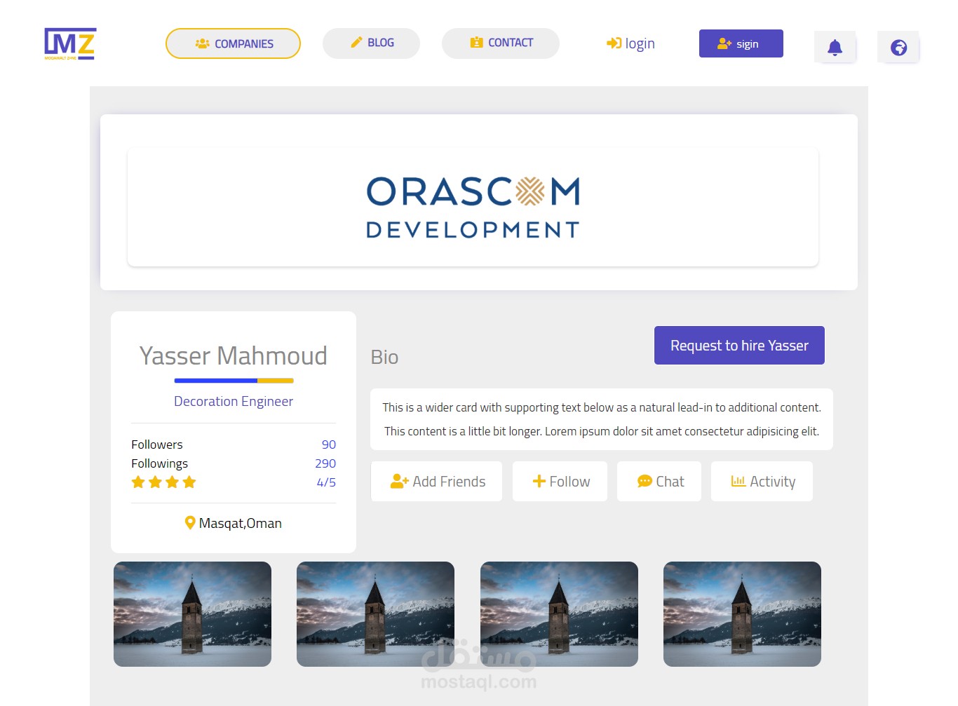The image size is (958, 706).
Task: Click the map pin icon beside Masqat,Oman
Action: (189, 523)
